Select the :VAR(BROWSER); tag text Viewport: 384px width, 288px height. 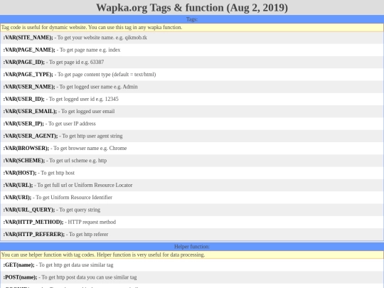(26, 149)
